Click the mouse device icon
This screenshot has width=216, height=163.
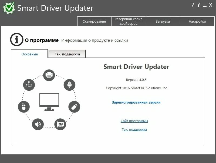point(24,107)
